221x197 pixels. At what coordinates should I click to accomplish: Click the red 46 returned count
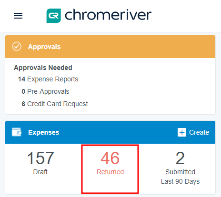(x=110, y=158)
